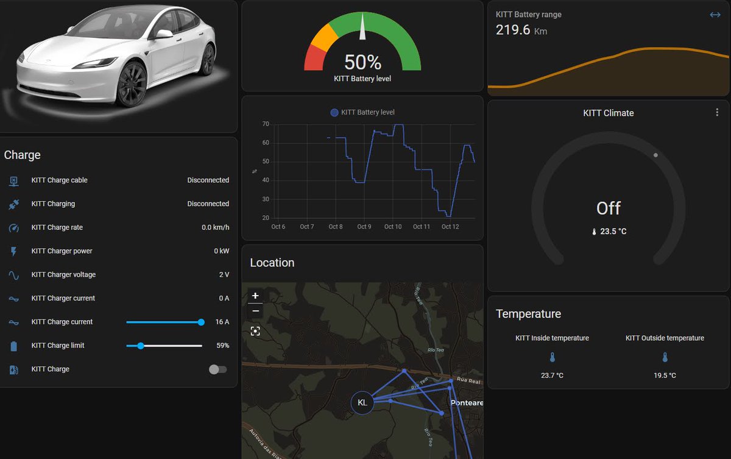Viewport: 731px width, 459px height.
Task: Toggle the KITT Charge switch
Action: (x=217, y=369)
